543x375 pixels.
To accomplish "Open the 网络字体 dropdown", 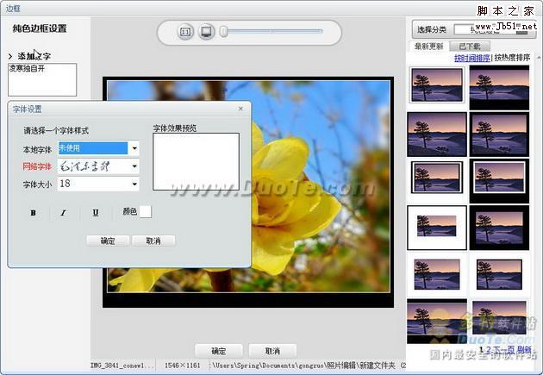I will (x=134, y=166).
